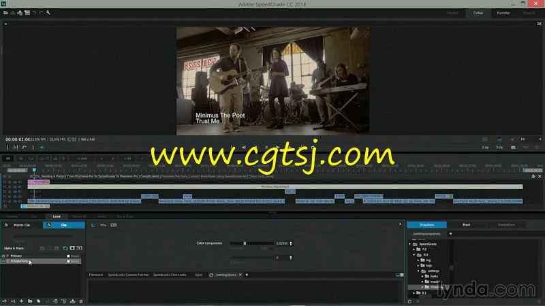Select the Snapshots tab
This screenshot has width=545, height=306.
(x=427, y=225)
